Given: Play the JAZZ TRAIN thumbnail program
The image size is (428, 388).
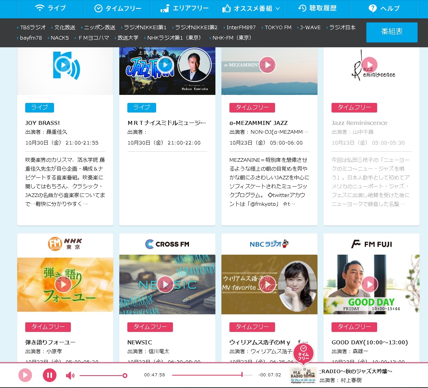Looking at the screenshot, I should pyautogui.click(x=165, y=65).
